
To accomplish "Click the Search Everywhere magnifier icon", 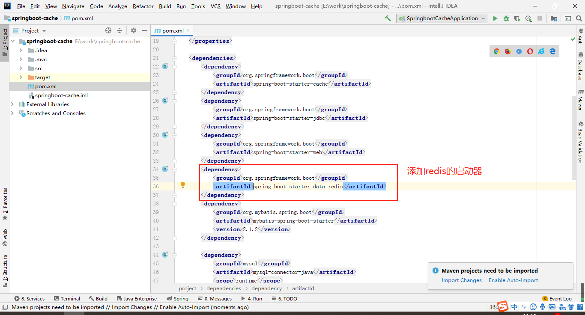I will [x=579, y=18].
